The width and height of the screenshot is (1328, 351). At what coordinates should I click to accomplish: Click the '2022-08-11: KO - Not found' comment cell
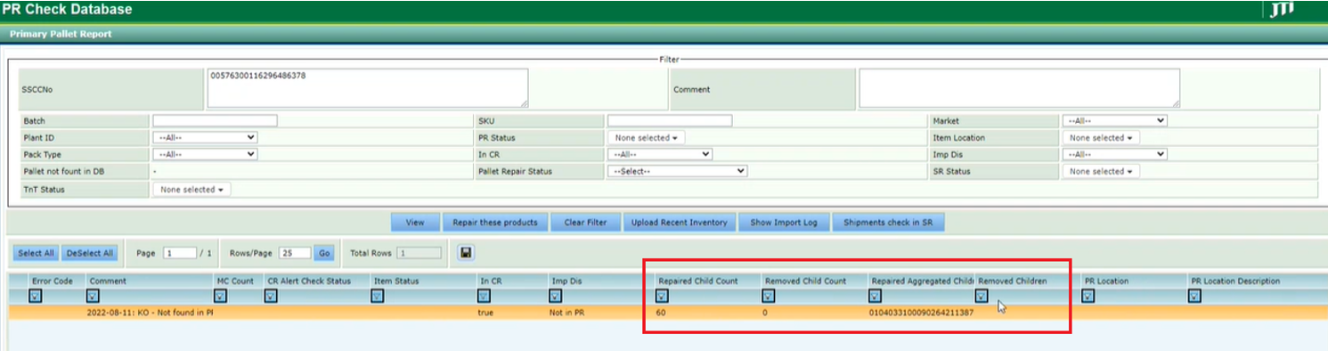coord(150,313)
